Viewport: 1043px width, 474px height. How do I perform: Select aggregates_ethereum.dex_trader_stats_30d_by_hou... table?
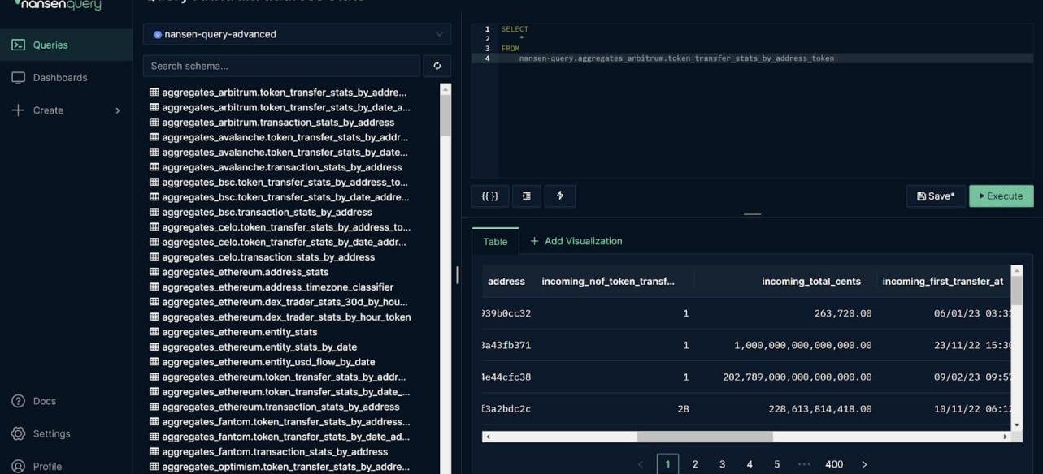tap(279, 302)
